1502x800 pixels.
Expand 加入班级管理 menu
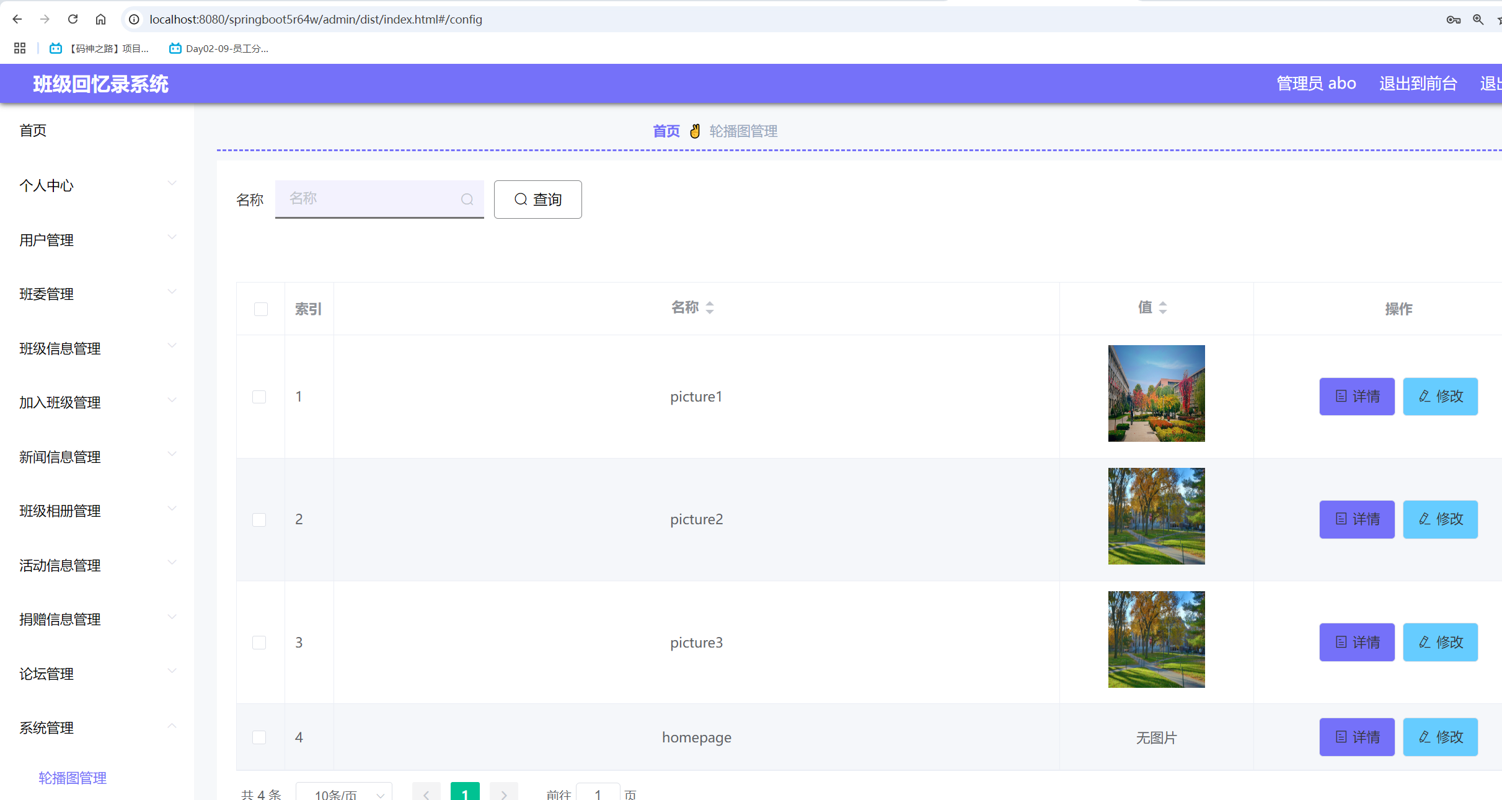[97, 402]
